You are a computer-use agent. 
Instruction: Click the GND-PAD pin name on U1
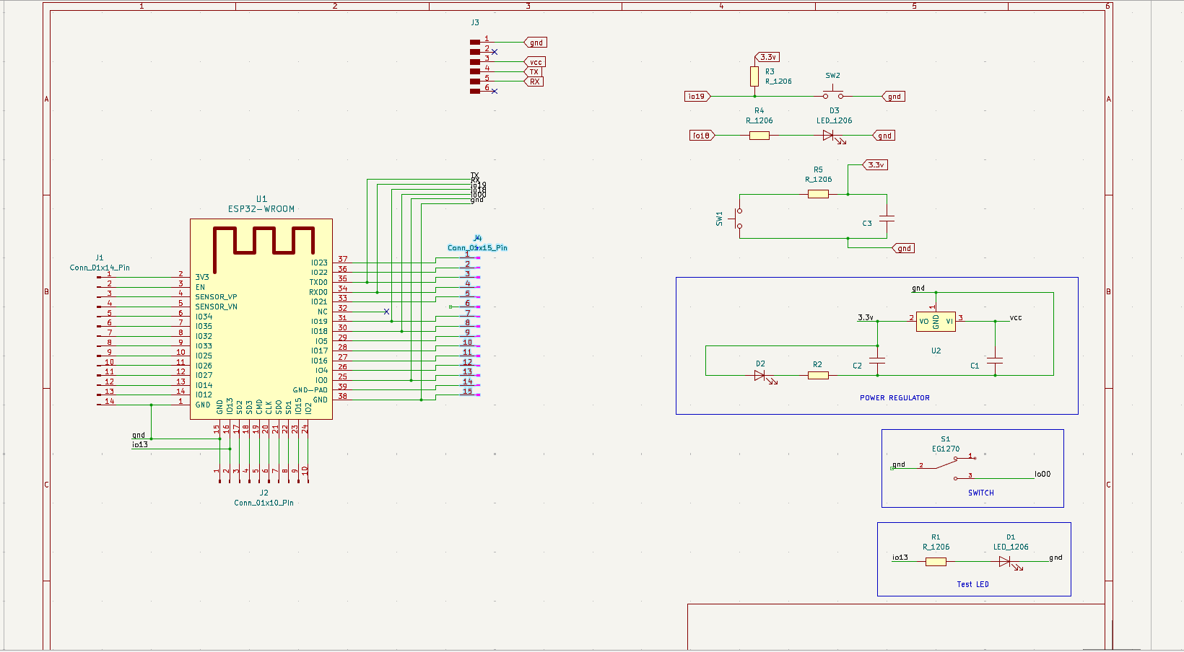[310, 390]
